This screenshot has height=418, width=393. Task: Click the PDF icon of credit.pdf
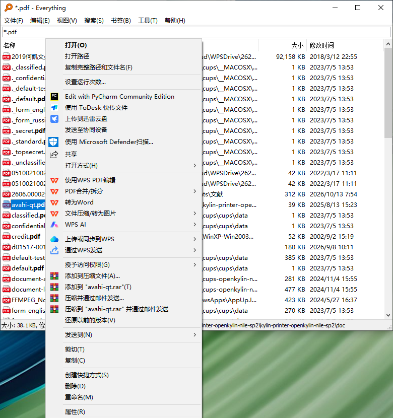coord(7,237)
